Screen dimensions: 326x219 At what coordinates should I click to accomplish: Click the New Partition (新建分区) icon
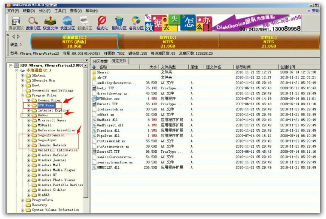point(85,23)
